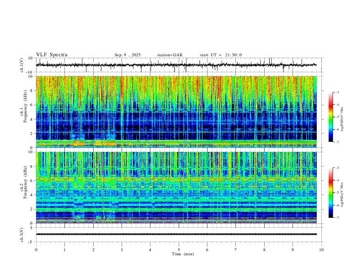Click the "Time (min)" x-axis label
The image size is (362, 280).
click(x=183, y=254)
